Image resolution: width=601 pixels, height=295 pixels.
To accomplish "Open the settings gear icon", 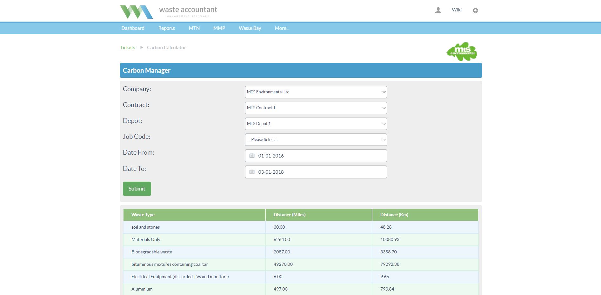I will coord(475,10).
